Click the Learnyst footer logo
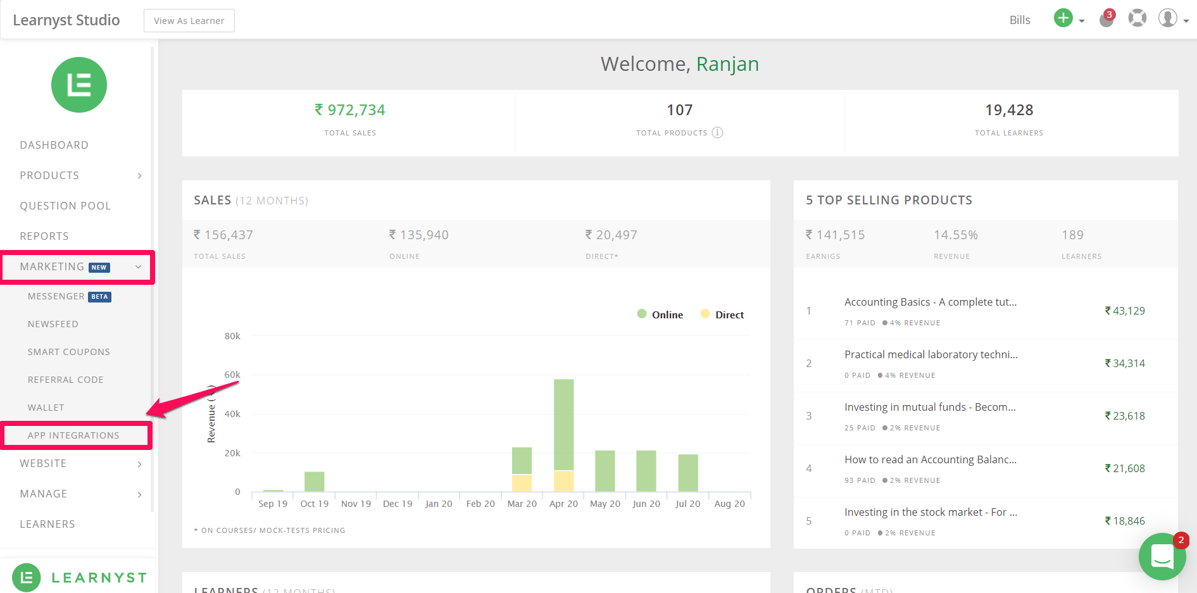This screenshot has height=593, width=1197. pos(79,577)
